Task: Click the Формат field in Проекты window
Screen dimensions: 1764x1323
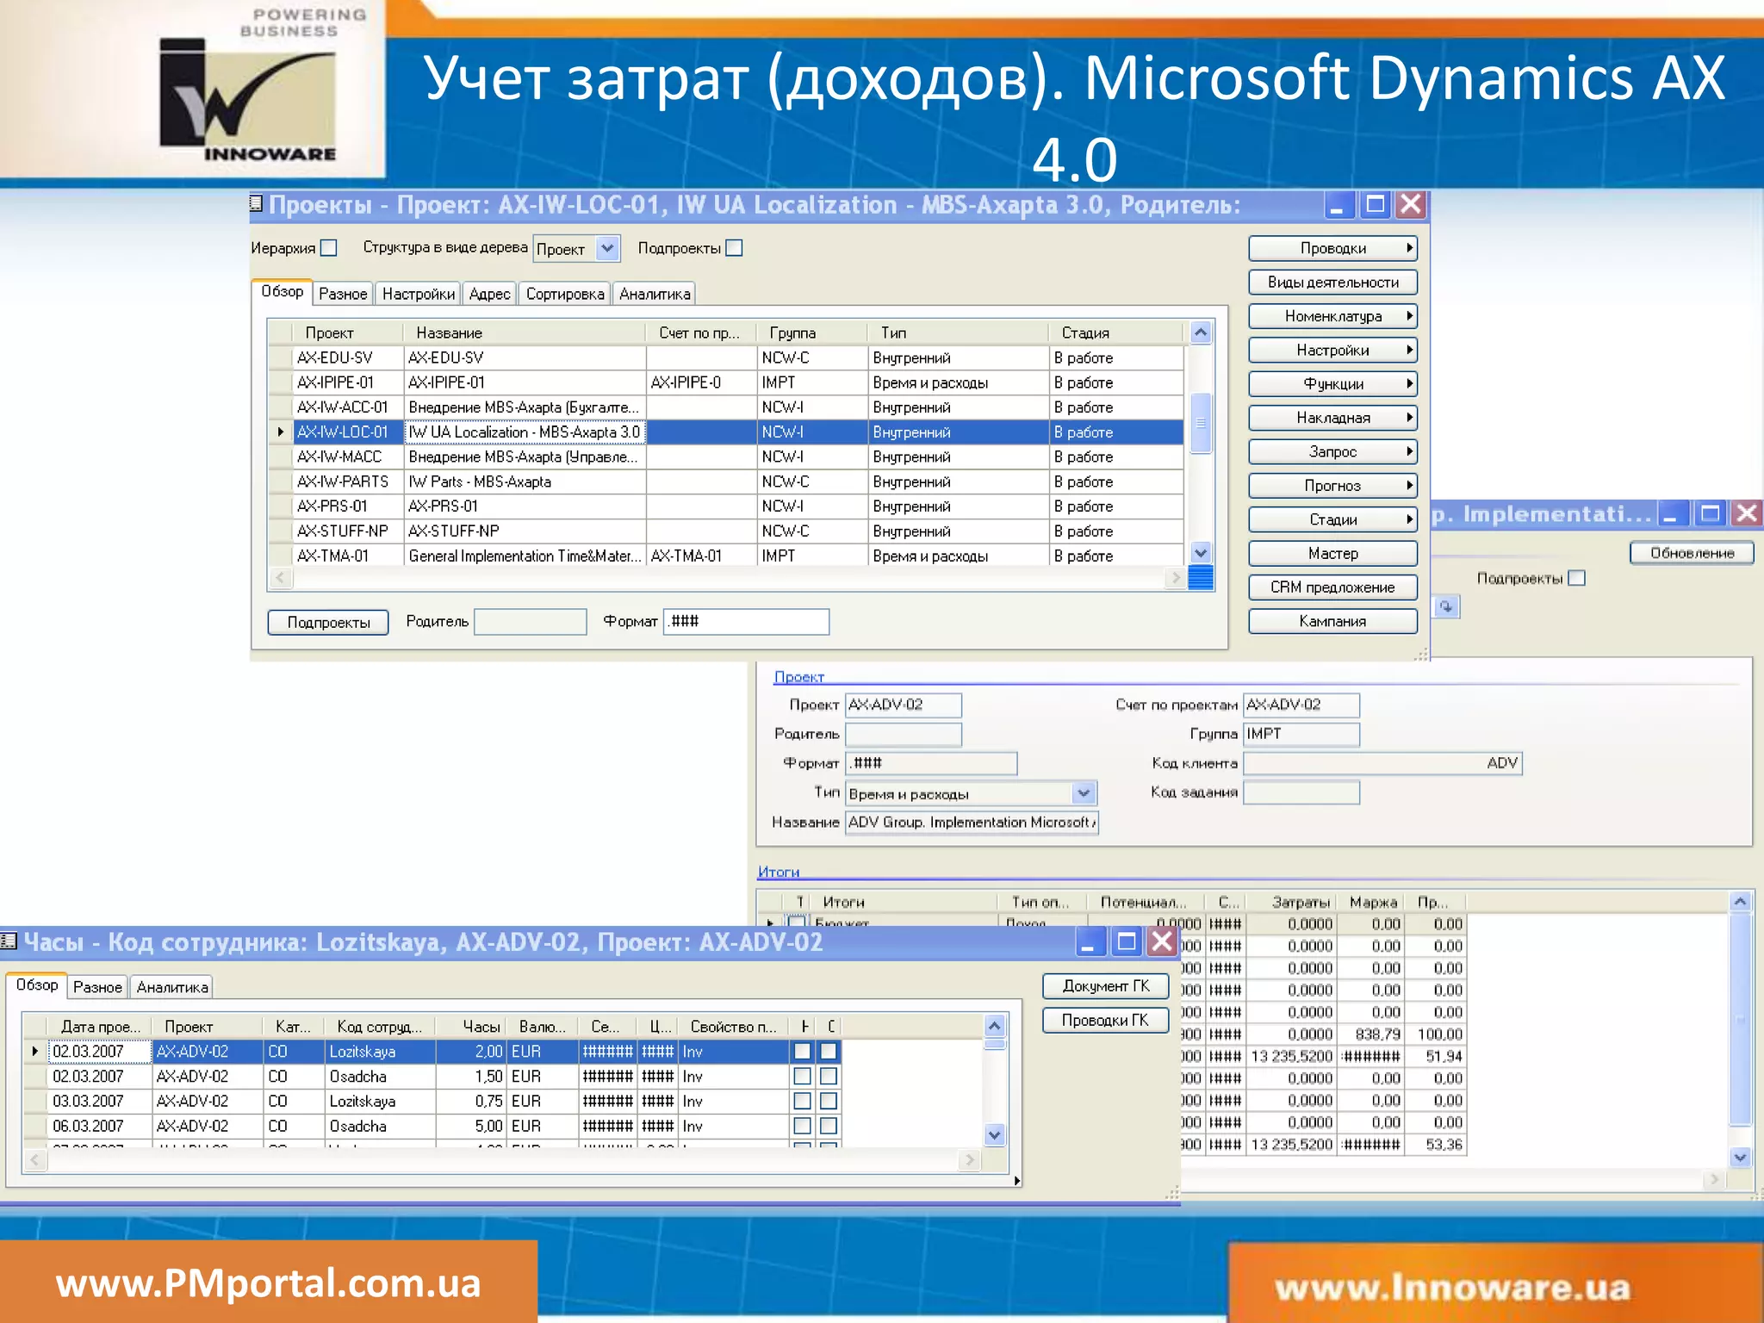Action: [747, 622]
